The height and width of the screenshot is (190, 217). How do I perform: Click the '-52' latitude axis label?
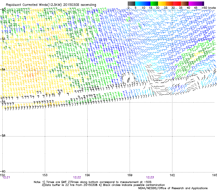tap(3, 39)
